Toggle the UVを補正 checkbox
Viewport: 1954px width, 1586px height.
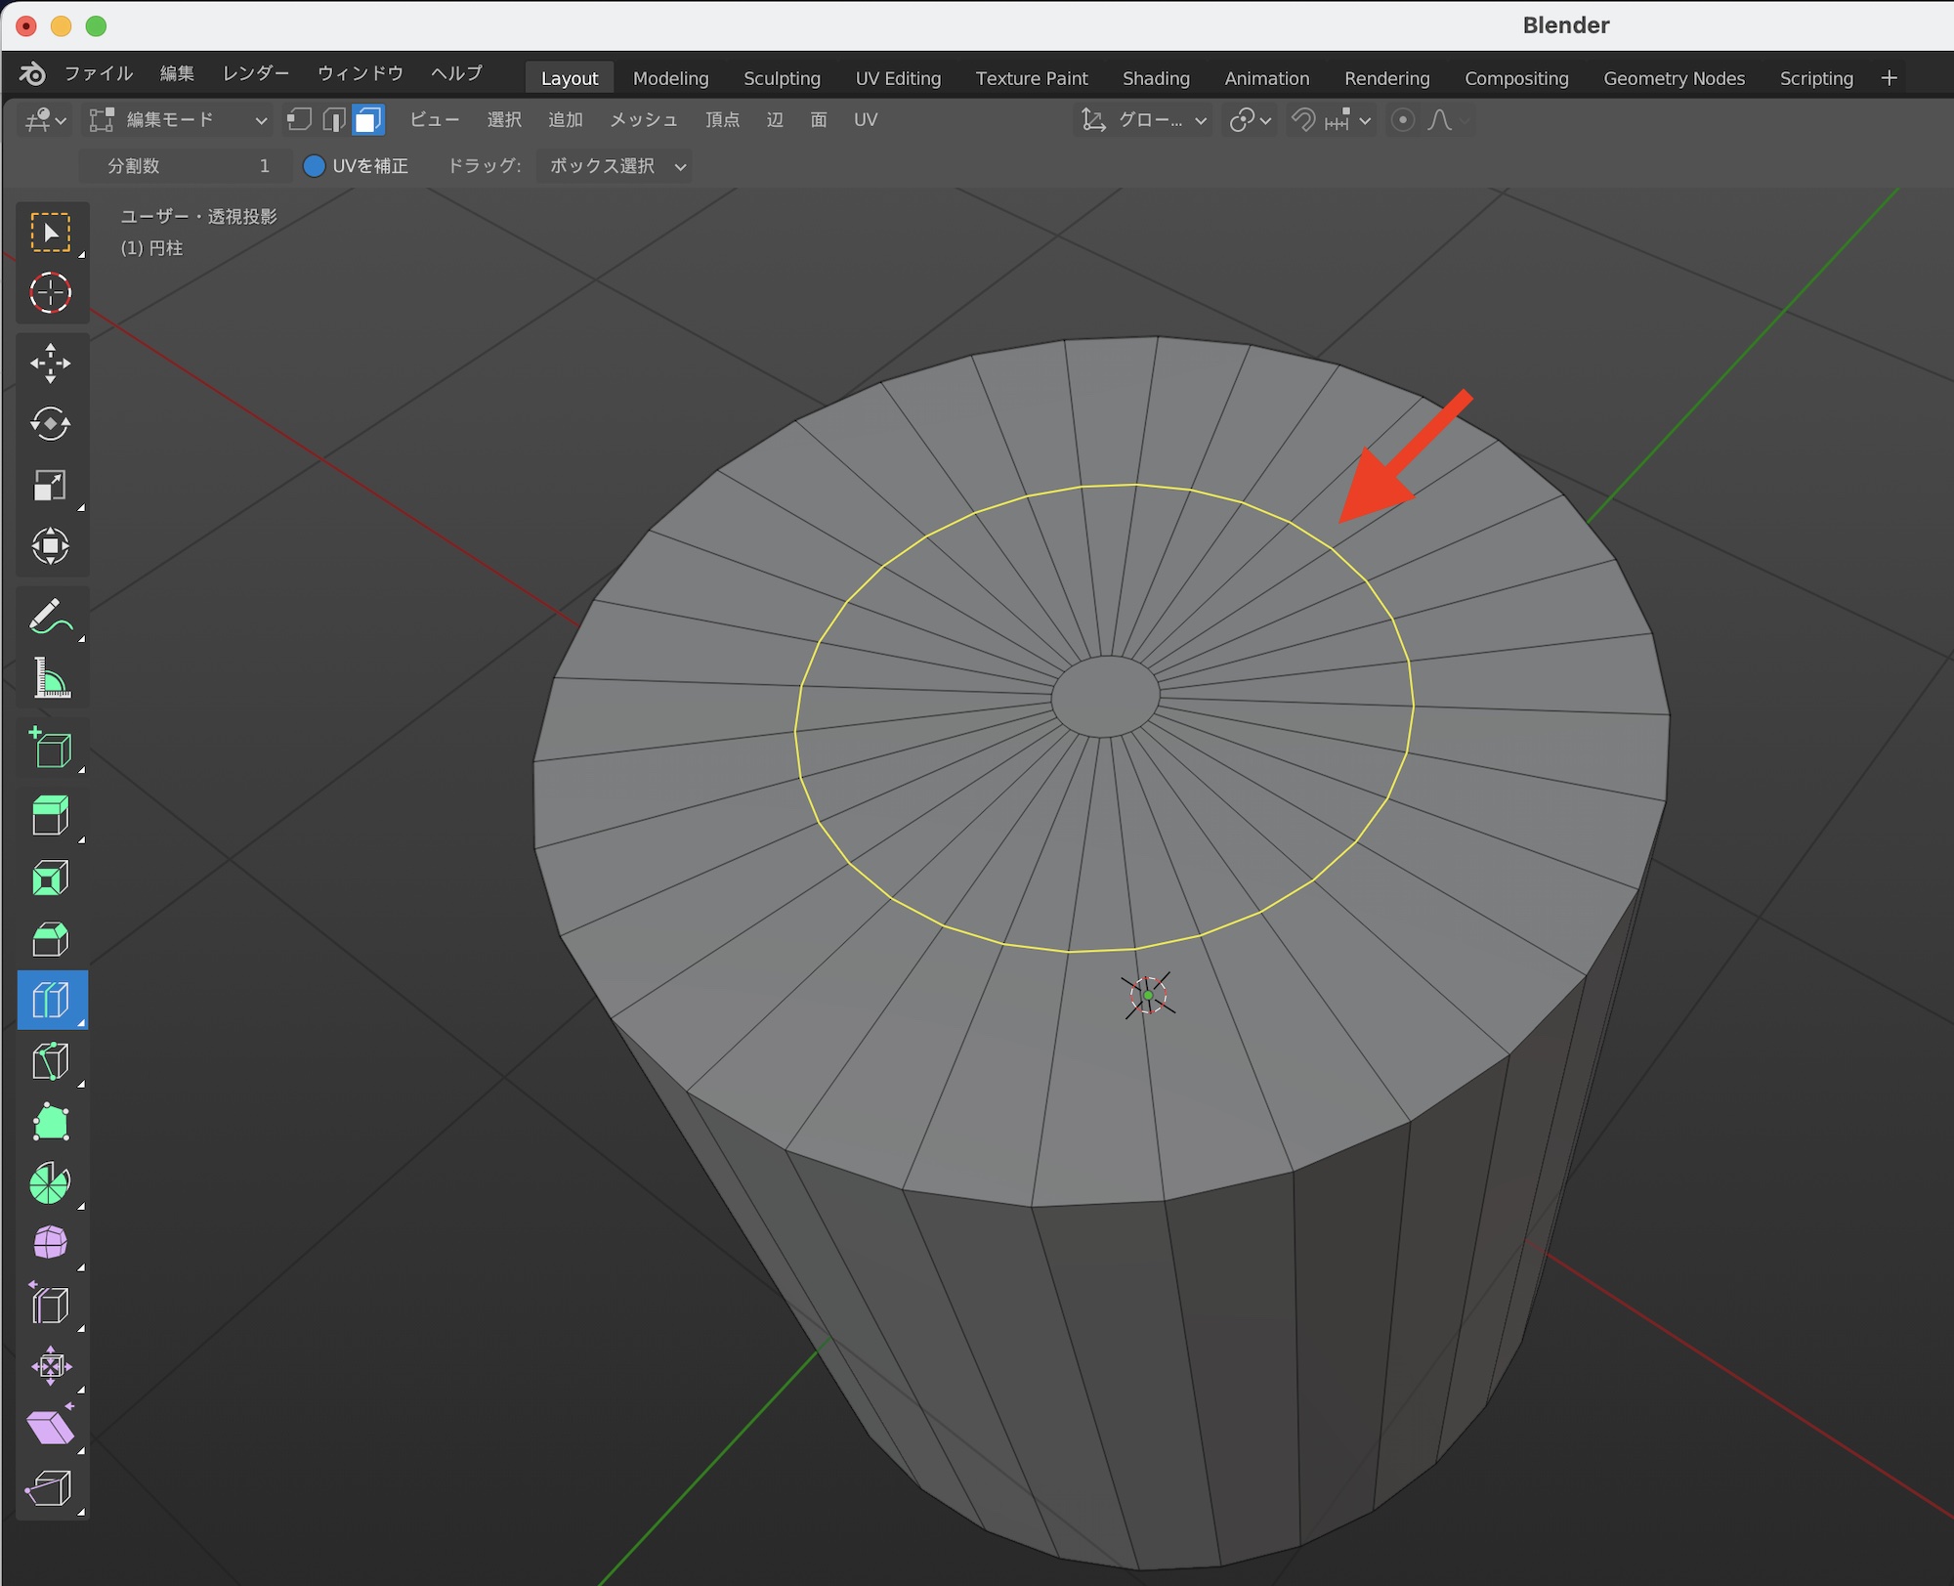(x=315, y=166)
